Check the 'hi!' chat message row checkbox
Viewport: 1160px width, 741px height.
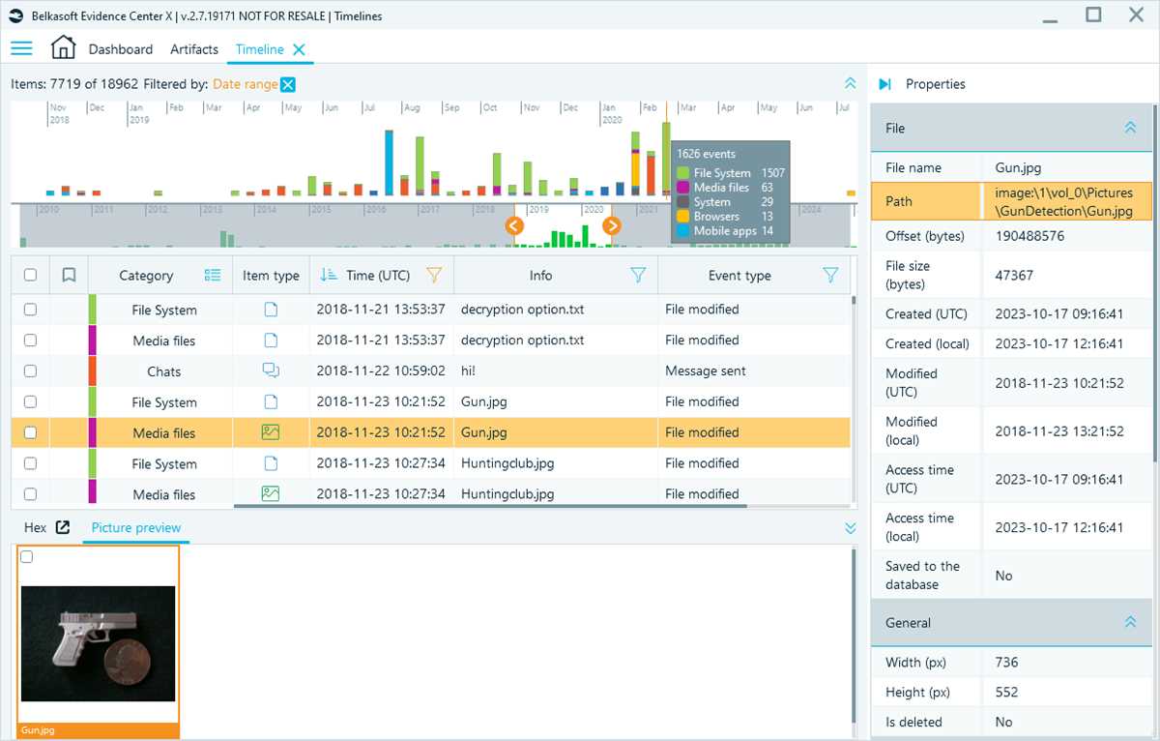click(x=30, y=371)
